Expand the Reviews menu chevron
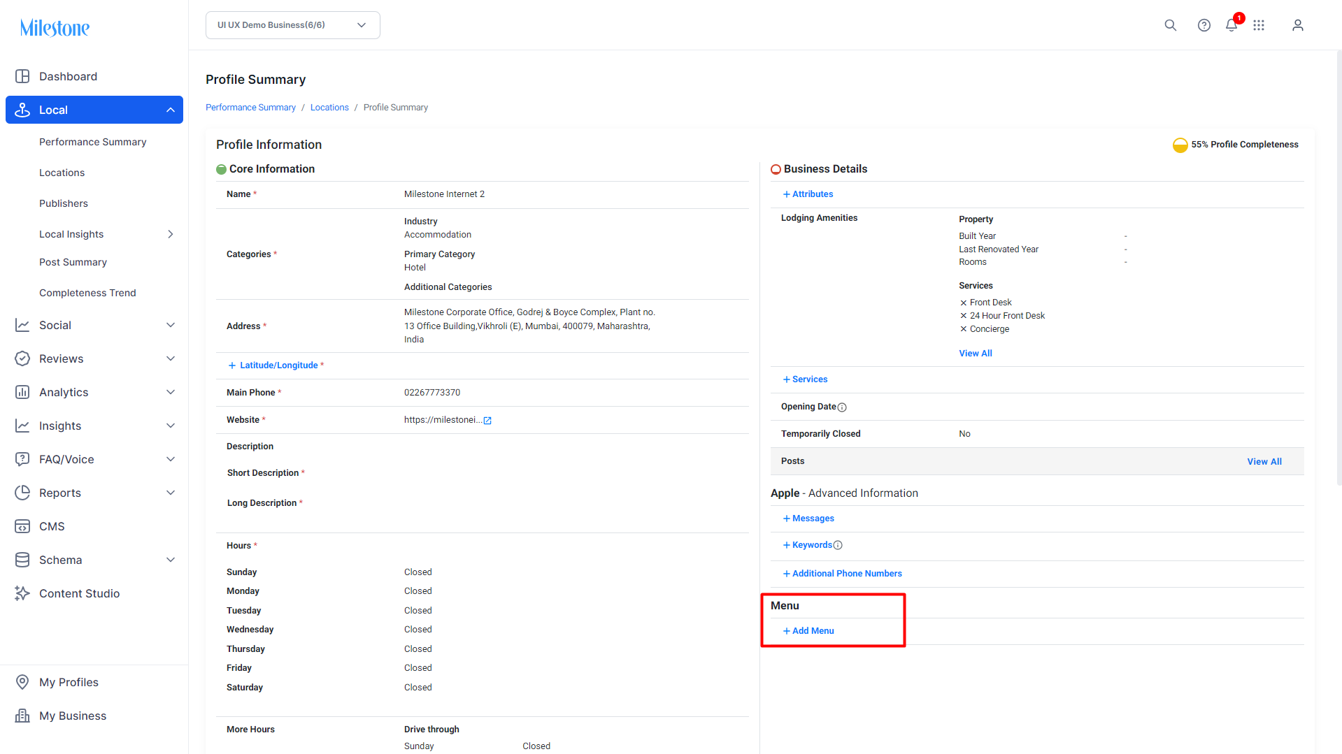This screenshot has height=754, width=1342. (x=171, y=358)
